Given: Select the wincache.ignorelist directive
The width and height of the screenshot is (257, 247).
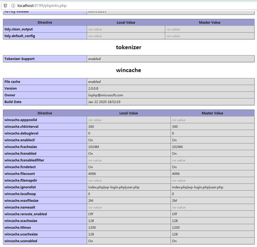Looking at the screenshot, I should tap(45, 187).
